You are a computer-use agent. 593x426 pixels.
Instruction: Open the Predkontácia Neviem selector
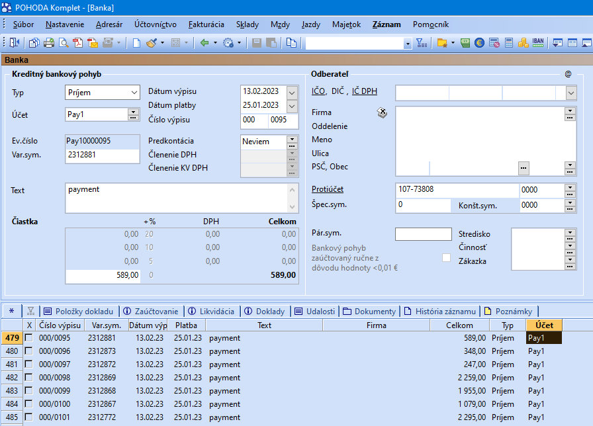pos(292,142)
